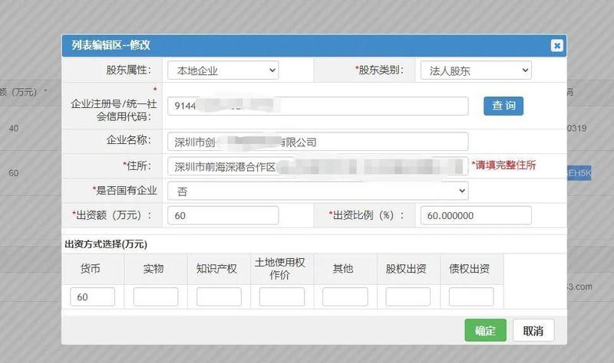Select the 债权出资 input box
The image size is (614, 363).
click(x=470, y=296)
